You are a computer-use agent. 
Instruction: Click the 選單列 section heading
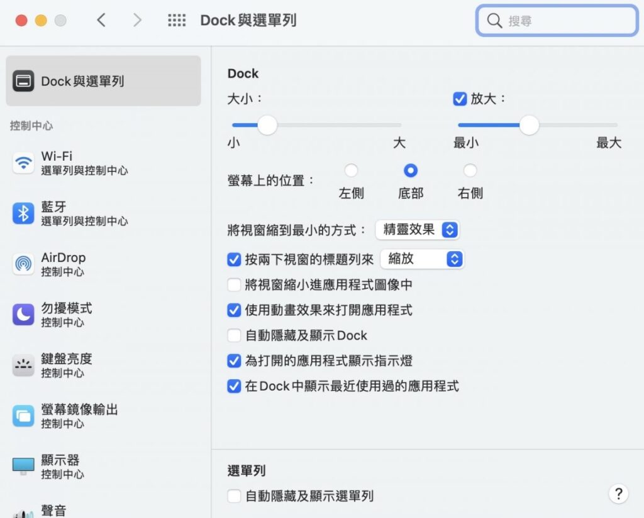click(x=247, y=471)
